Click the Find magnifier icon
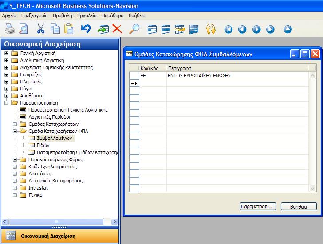Viewport: 323px width, 244px height. [134, 29]
